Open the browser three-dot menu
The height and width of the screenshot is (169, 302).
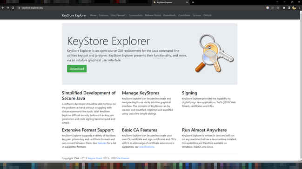299,8
